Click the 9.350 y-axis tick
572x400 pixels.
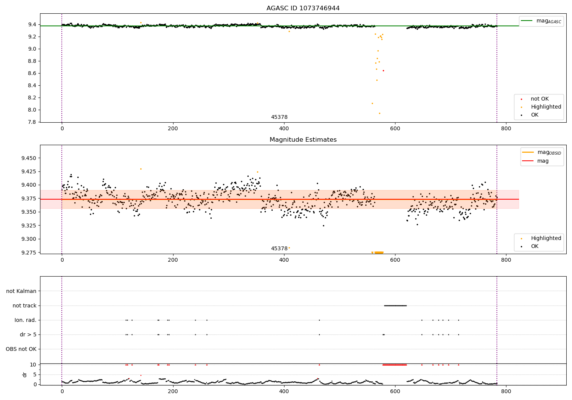[x=29, y=212]
